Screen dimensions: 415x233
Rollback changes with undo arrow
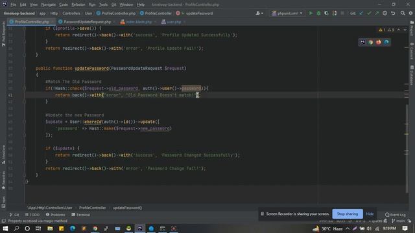tap(393, 13)
